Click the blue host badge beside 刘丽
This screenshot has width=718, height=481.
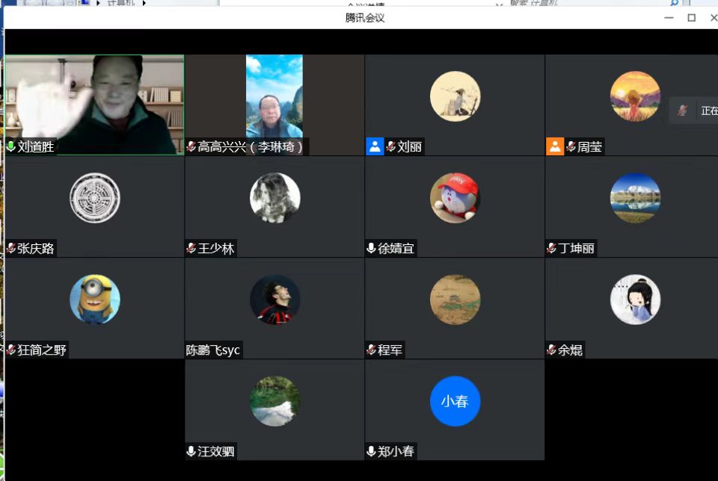click(x=375, y=146)
